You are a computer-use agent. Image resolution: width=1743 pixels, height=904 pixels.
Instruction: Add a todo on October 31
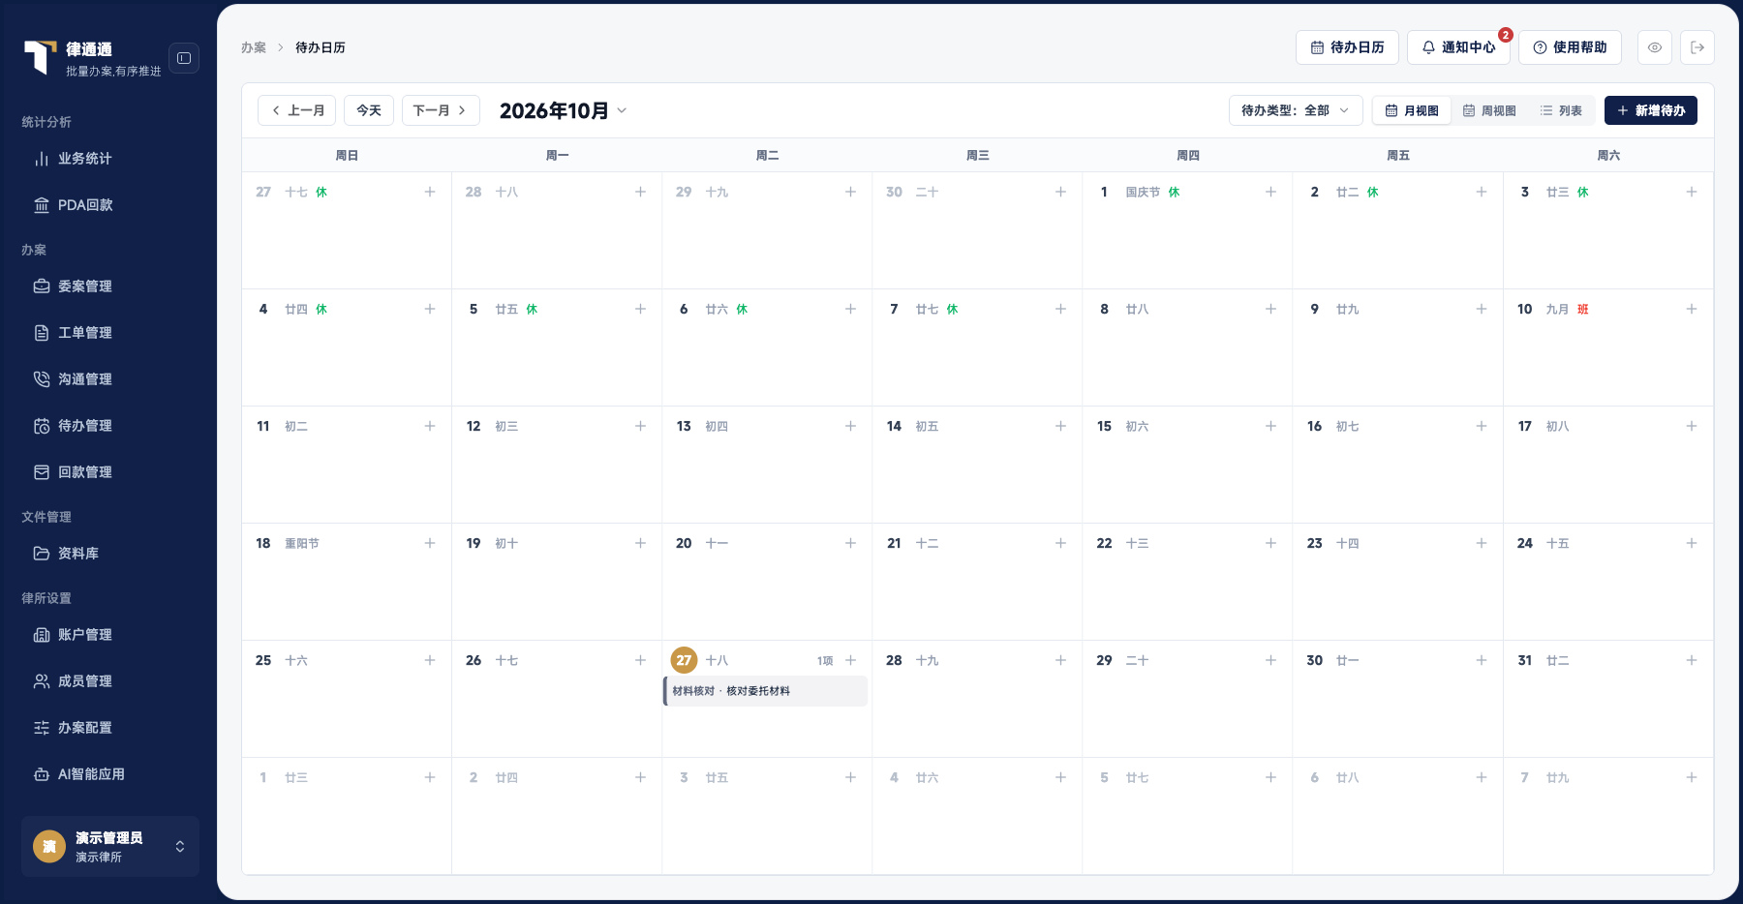(1692, 660)
